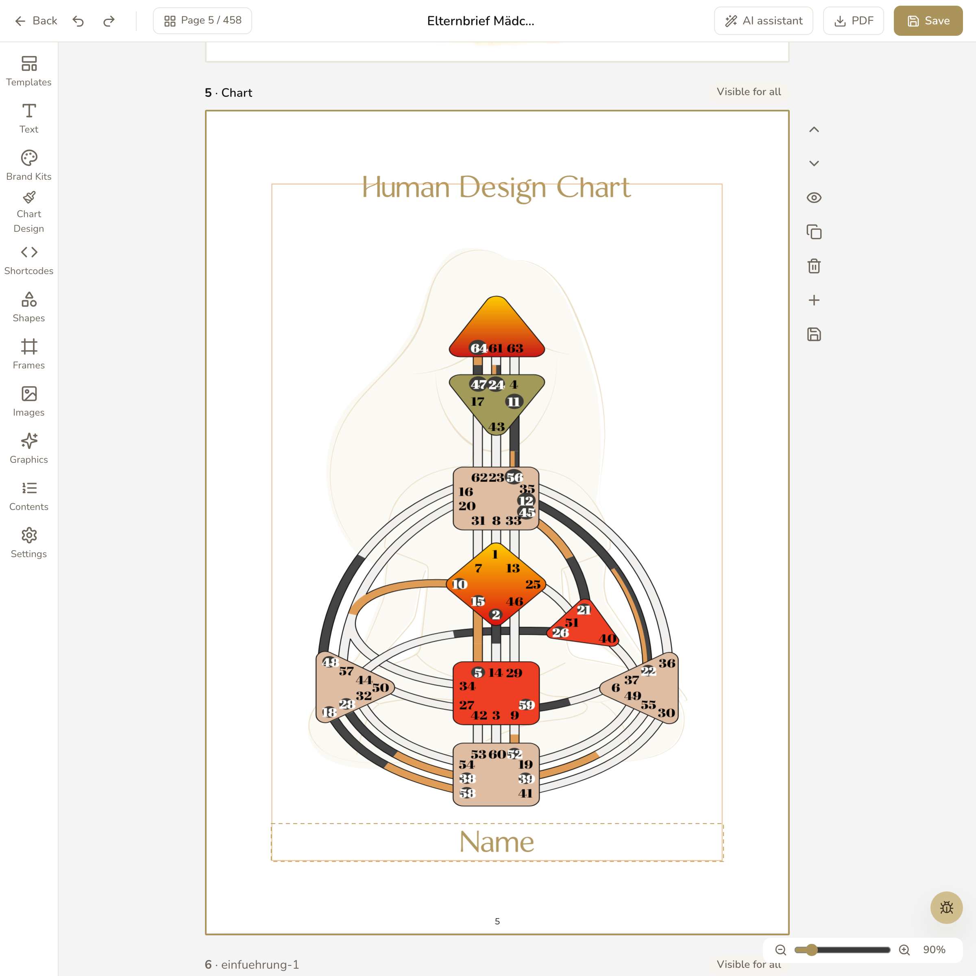976x976 pixels.
Task: Click the '6 · einfuehrung-1' page title
Action: pyautogui.click(x=252, y=964)
